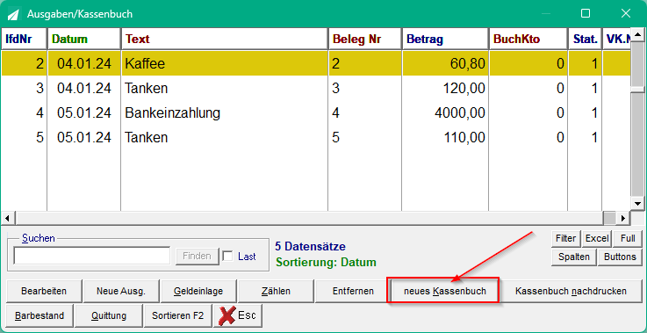Click Kassenbuch nachdrucken
647x333 pixels.
tap(571, 292)
